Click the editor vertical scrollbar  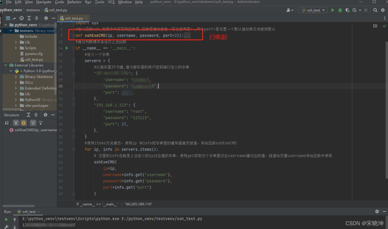click(x=386, y=110)
